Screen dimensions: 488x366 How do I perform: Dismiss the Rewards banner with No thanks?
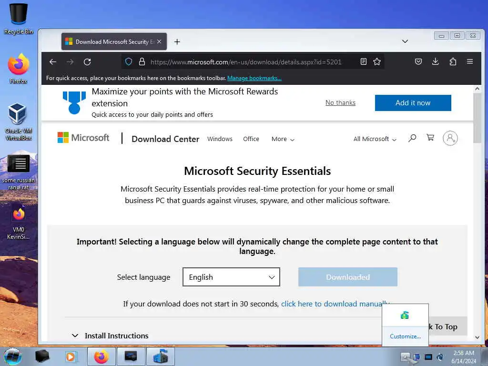340,103
